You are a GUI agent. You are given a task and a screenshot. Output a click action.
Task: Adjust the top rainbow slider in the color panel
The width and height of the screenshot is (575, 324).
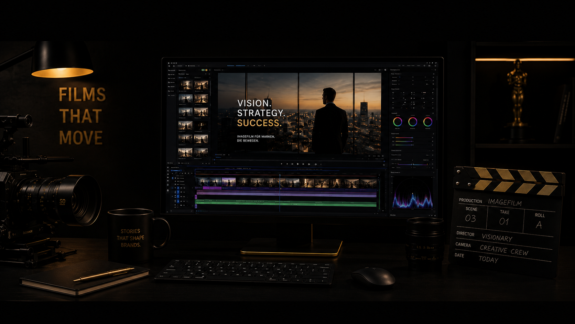[x=404, y=138]
